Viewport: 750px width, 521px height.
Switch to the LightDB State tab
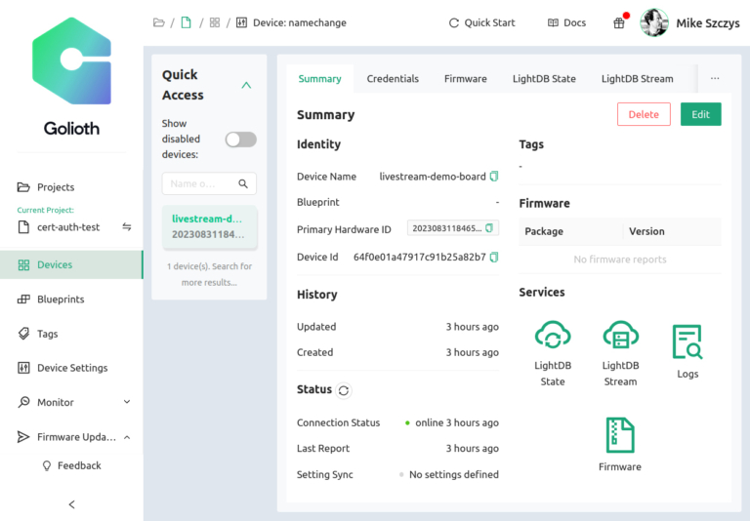coord(544,78)
